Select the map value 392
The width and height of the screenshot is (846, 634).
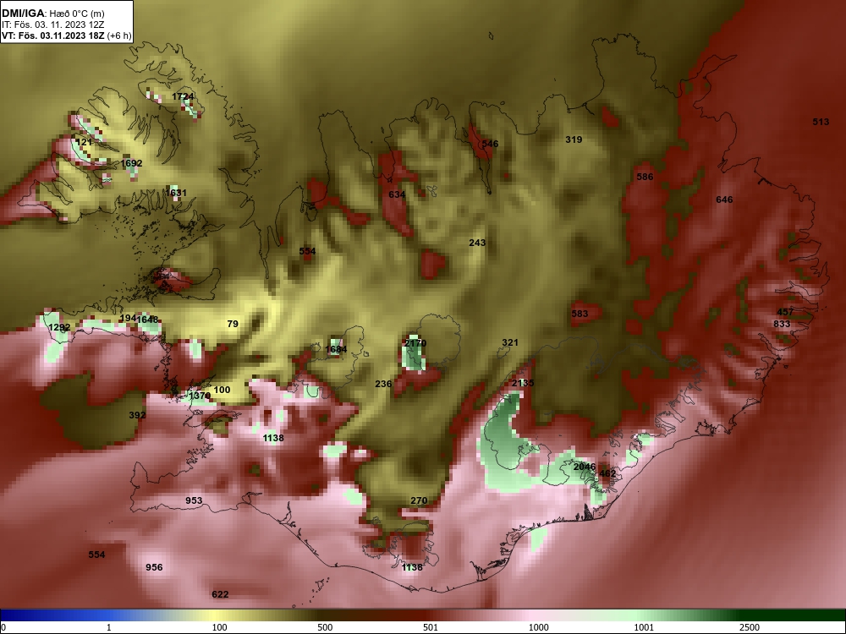(x=137, y=416)
